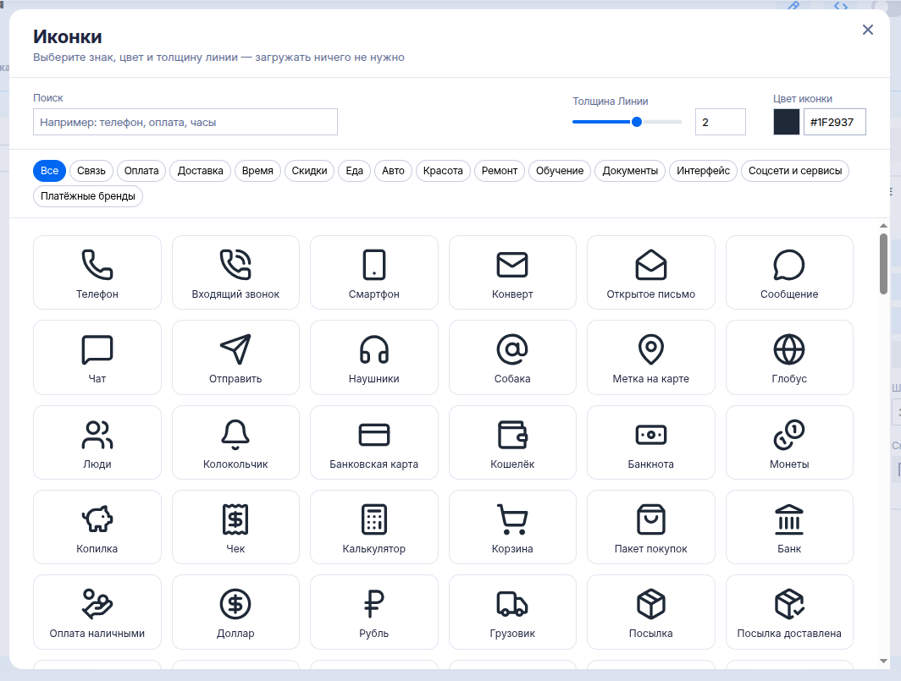Filter icons by Связь category
This screenshot has height=681, width=901.
tap(91, 171)
